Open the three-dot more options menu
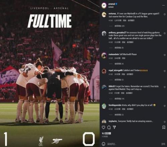 [163, 5]
